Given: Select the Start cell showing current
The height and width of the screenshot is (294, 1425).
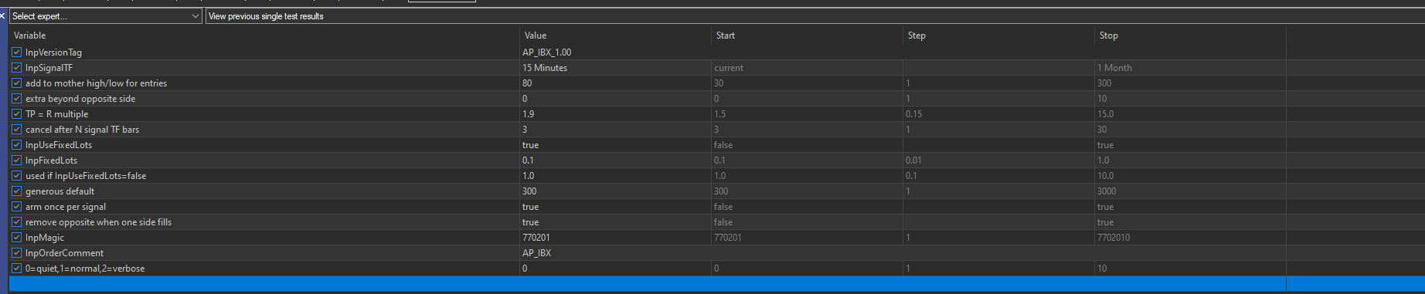Looking at the screenshot, I should click(808, 68).
